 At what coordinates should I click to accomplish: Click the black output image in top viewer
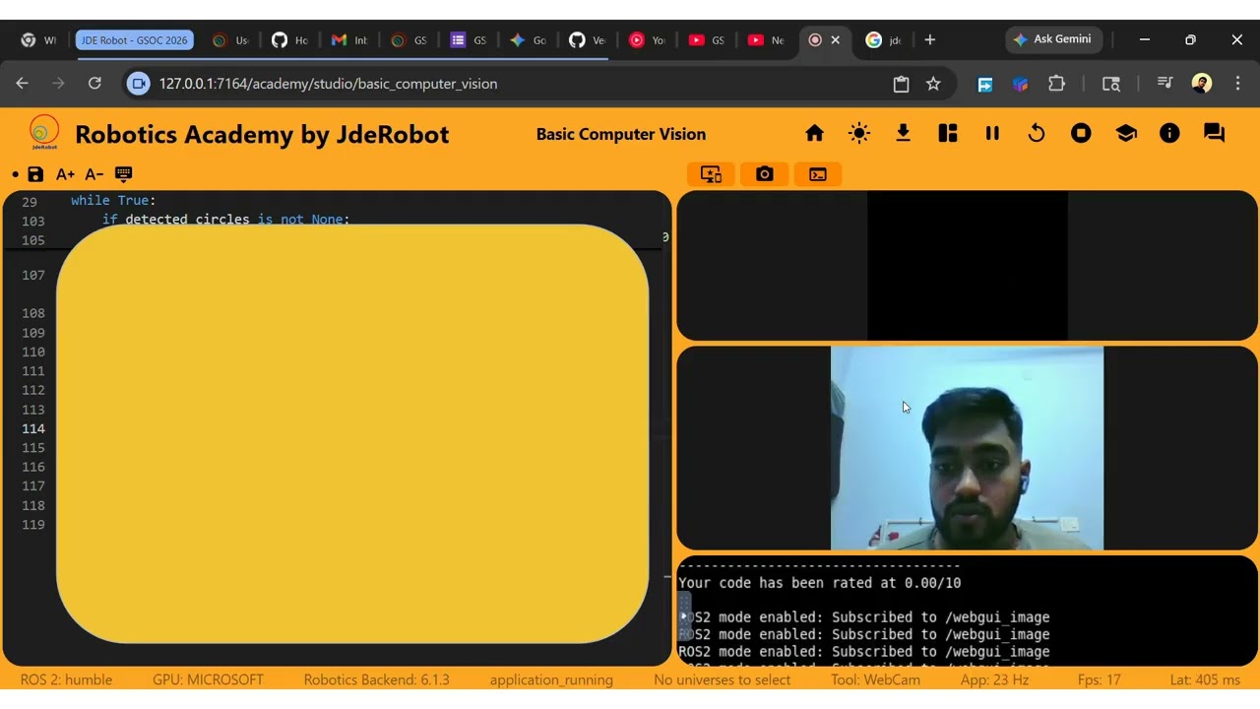coord(967,266)
